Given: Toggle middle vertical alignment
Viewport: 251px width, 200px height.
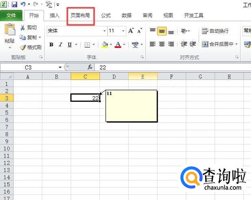Looking at the screenshot, I should [x=162, y=31].
